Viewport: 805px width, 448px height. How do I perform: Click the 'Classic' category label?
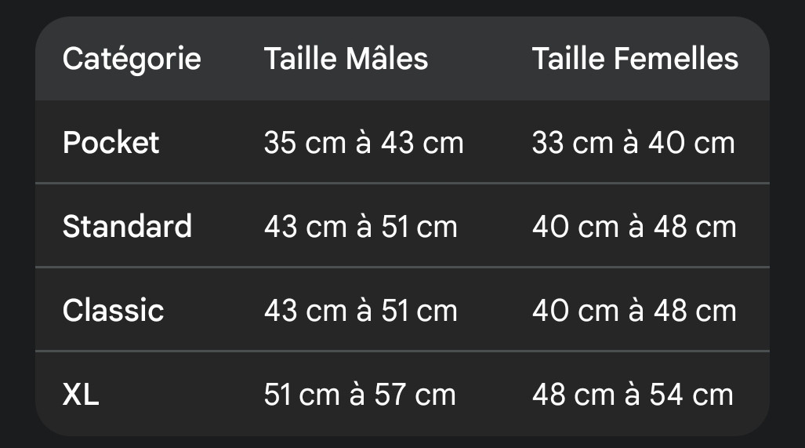pos(113,311)
